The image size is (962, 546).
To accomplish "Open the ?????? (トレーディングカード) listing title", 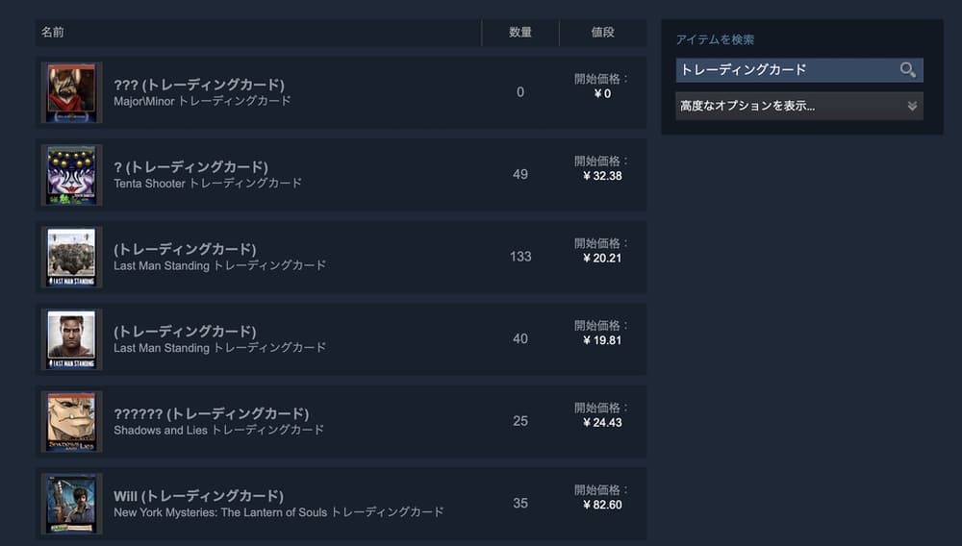I will [x=211, y=413].
